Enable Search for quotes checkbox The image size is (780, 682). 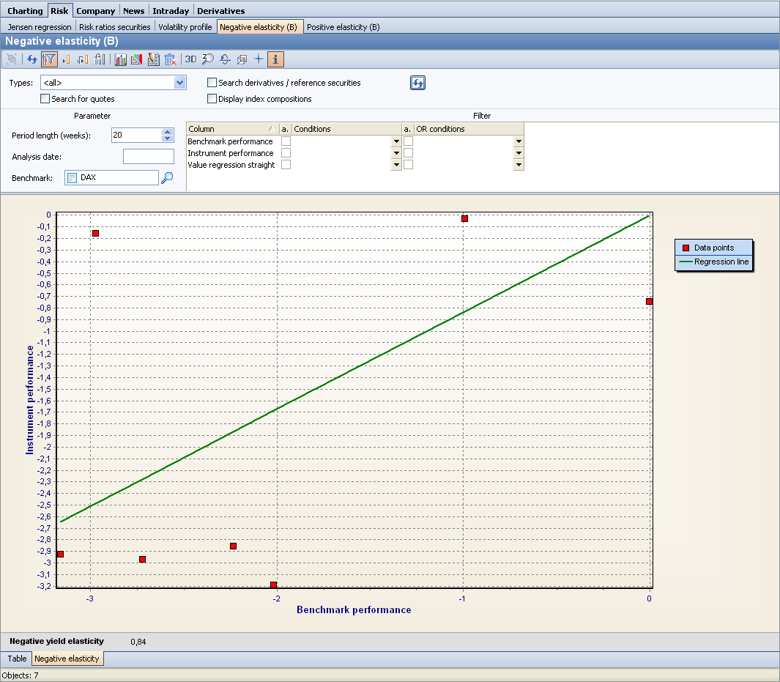(45, 99)
